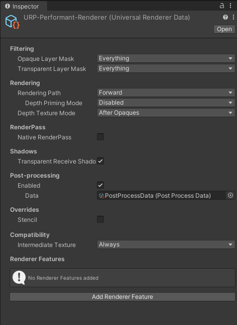Click the Inspector tab info icon

pos(8,6)
